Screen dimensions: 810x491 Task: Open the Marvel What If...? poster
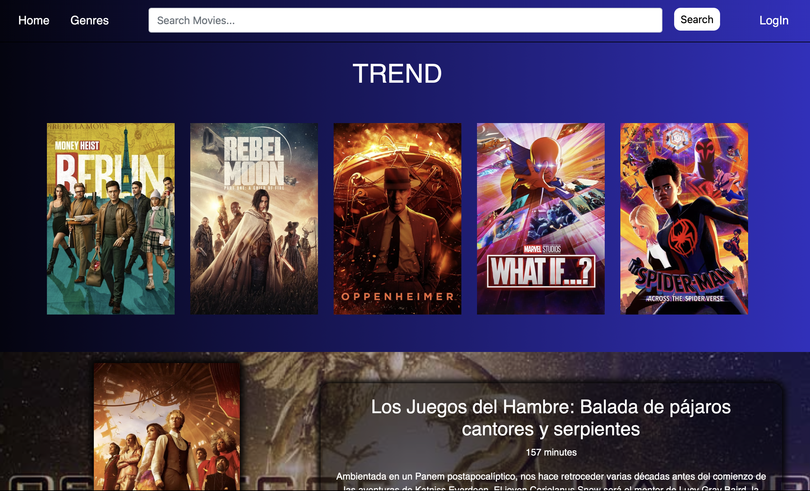coord(541,219)
